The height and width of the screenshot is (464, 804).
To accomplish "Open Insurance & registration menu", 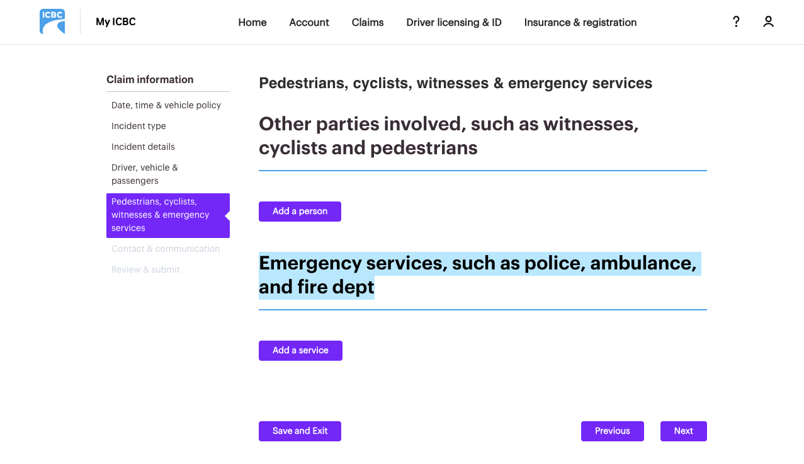I will tap(580, 23).
